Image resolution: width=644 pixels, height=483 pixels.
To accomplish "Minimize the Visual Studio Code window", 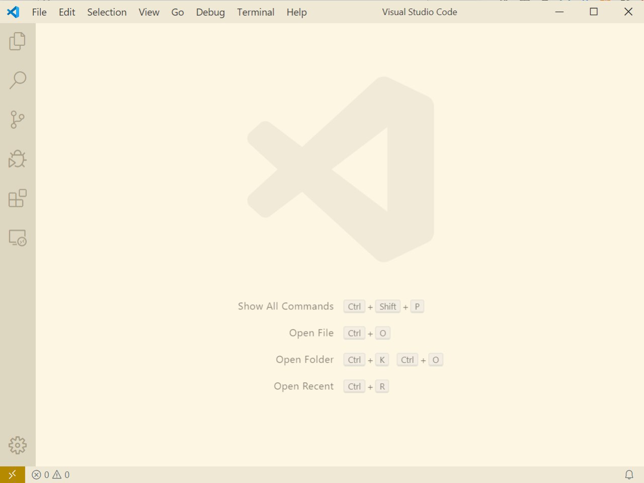I will 559,12.
